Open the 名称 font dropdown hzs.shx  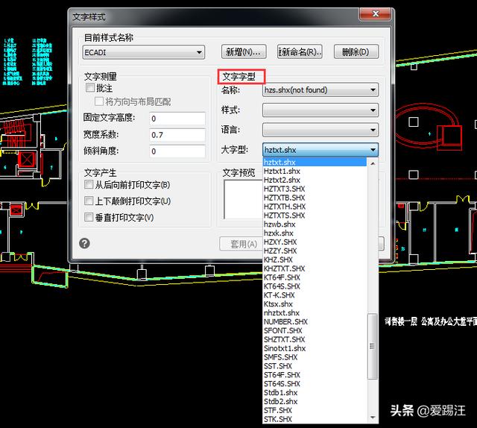point(320,89)
